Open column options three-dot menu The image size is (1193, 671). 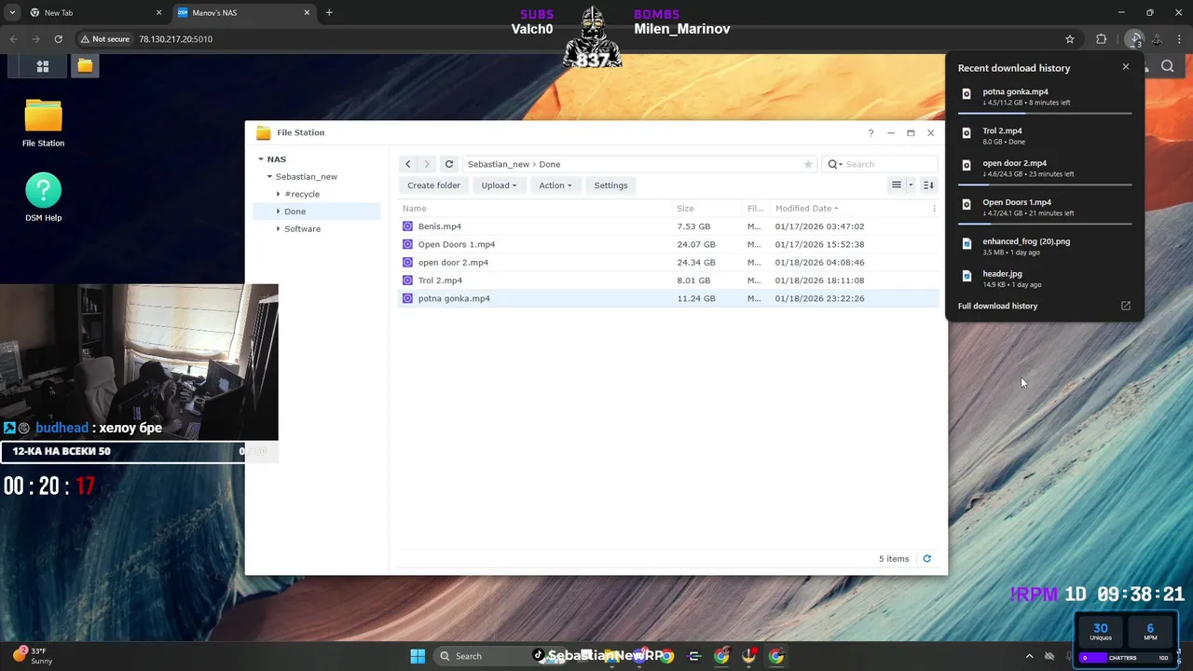(934, 209)
